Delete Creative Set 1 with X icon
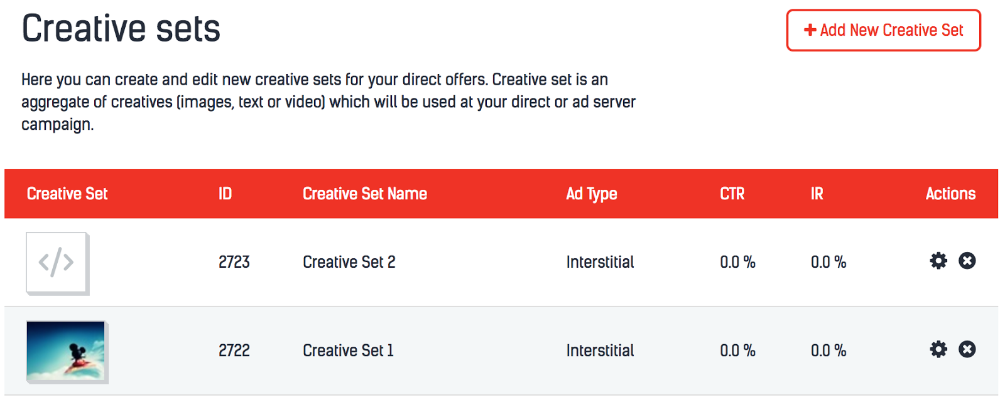 [967, 349]
